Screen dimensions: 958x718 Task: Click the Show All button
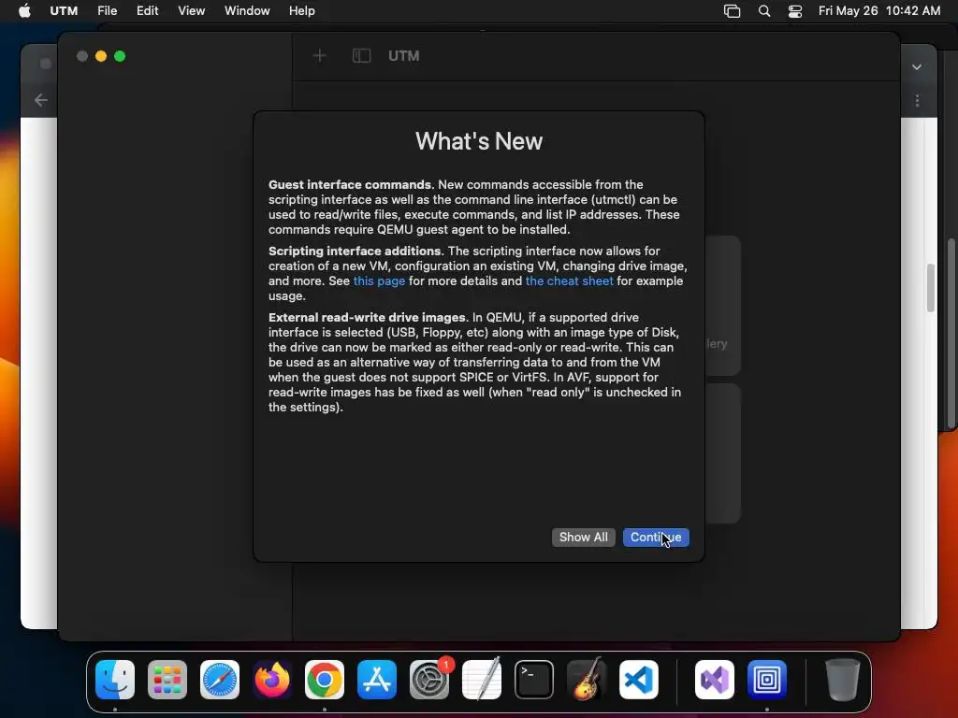(584, 538)
